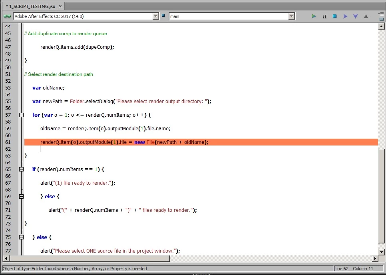Click the arrow of the main engine combo box
The image size is (386, 275).
(292, 16)
